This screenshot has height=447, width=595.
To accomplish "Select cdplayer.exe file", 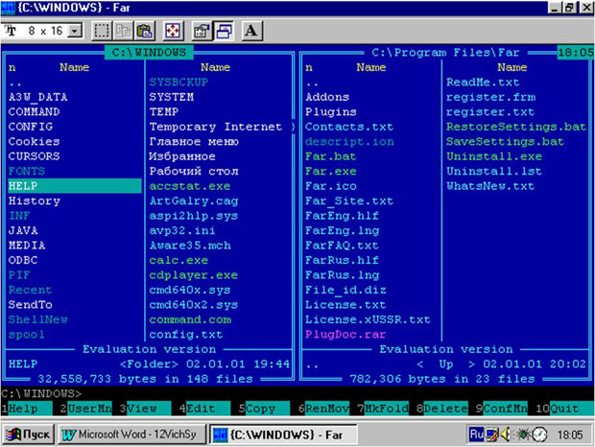I will coord(194,275).
